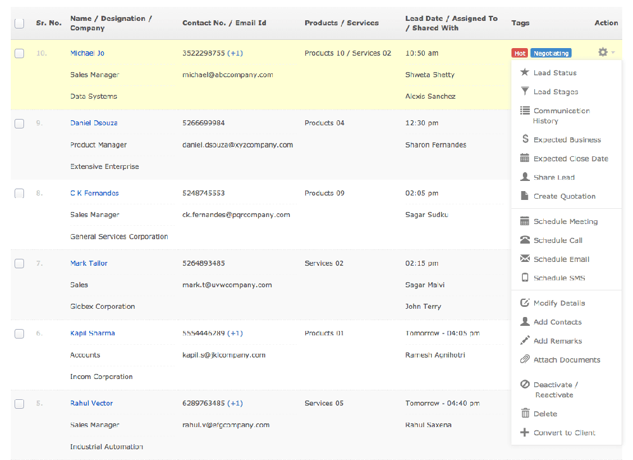Open the gear action menu for Michael Jo
Image resolution: width=633 pixels, height=460 pixels.
coord(606,52)
